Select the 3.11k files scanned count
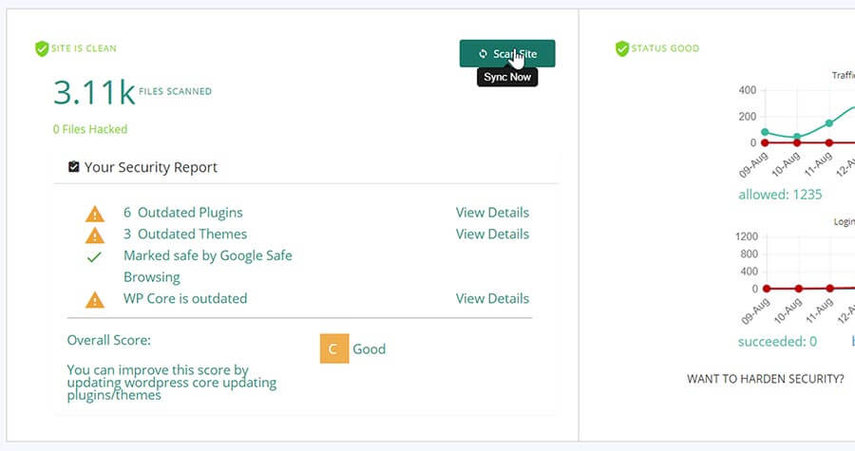 (94, 92)
